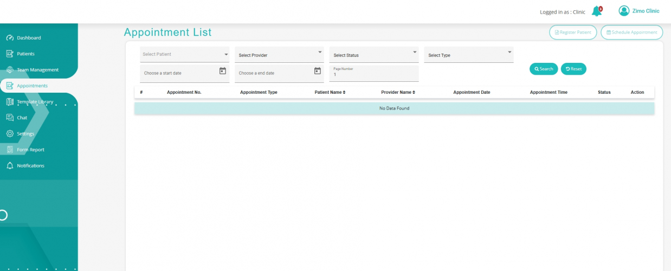Click the Status column header
This screenshot has height=271, width=671.
[x=604, y=92]
